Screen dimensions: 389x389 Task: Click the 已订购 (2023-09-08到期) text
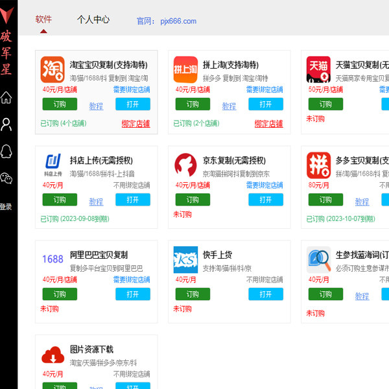(75, 219)
